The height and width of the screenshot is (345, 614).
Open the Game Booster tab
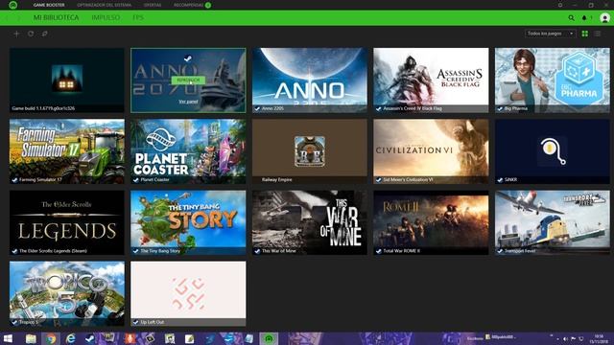pyautogui.click(x=49, y=5)
